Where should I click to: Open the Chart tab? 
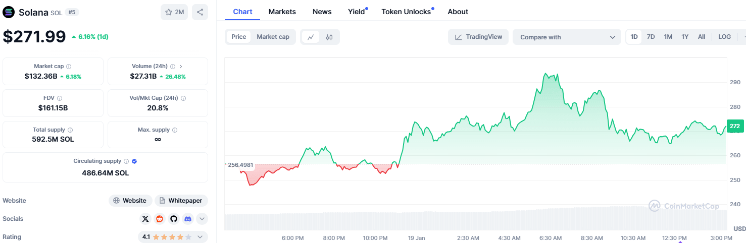(x=243, y=12)
